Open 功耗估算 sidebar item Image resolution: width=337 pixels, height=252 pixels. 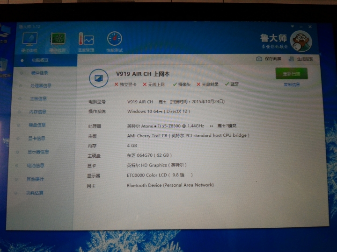(35, 193)
